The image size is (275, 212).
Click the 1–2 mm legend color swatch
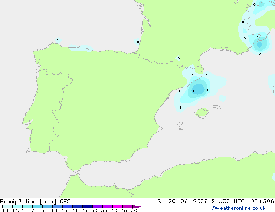tap(27, 206)
